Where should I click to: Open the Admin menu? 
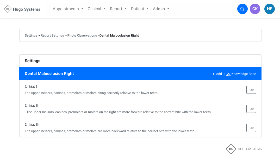(x=161, y=9)
